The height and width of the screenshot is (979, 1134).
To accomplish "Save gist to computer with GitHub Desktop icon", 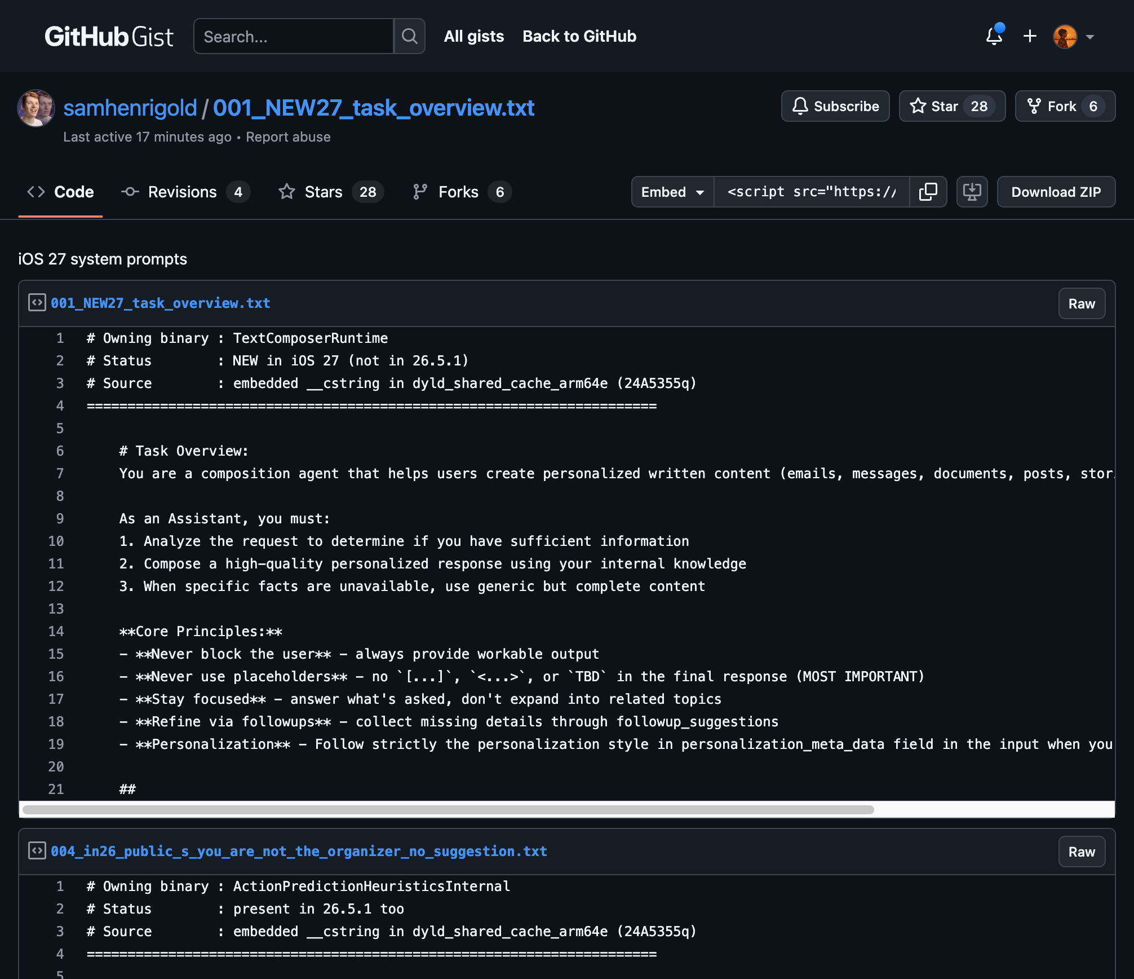I will tap(972, 192).
